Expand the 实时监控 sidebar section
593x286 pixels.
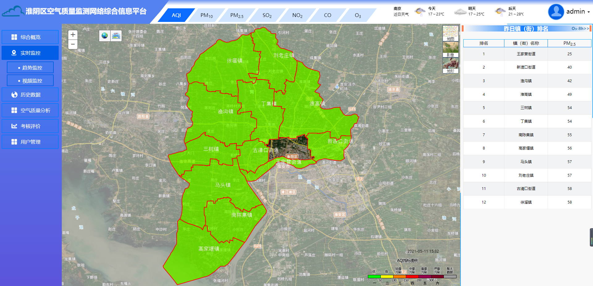coord(30,53)
